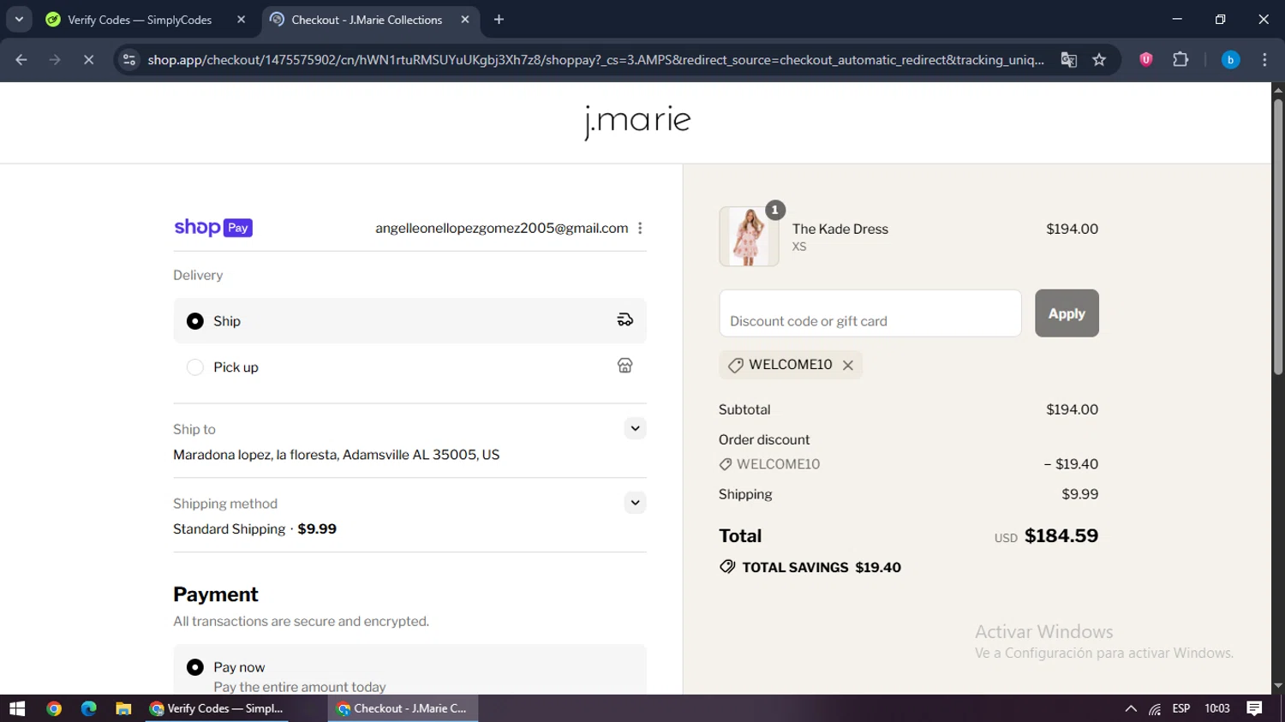Screen dimensions: 1285x722
Task: Click the address bar URL
Action: (595, 60)
